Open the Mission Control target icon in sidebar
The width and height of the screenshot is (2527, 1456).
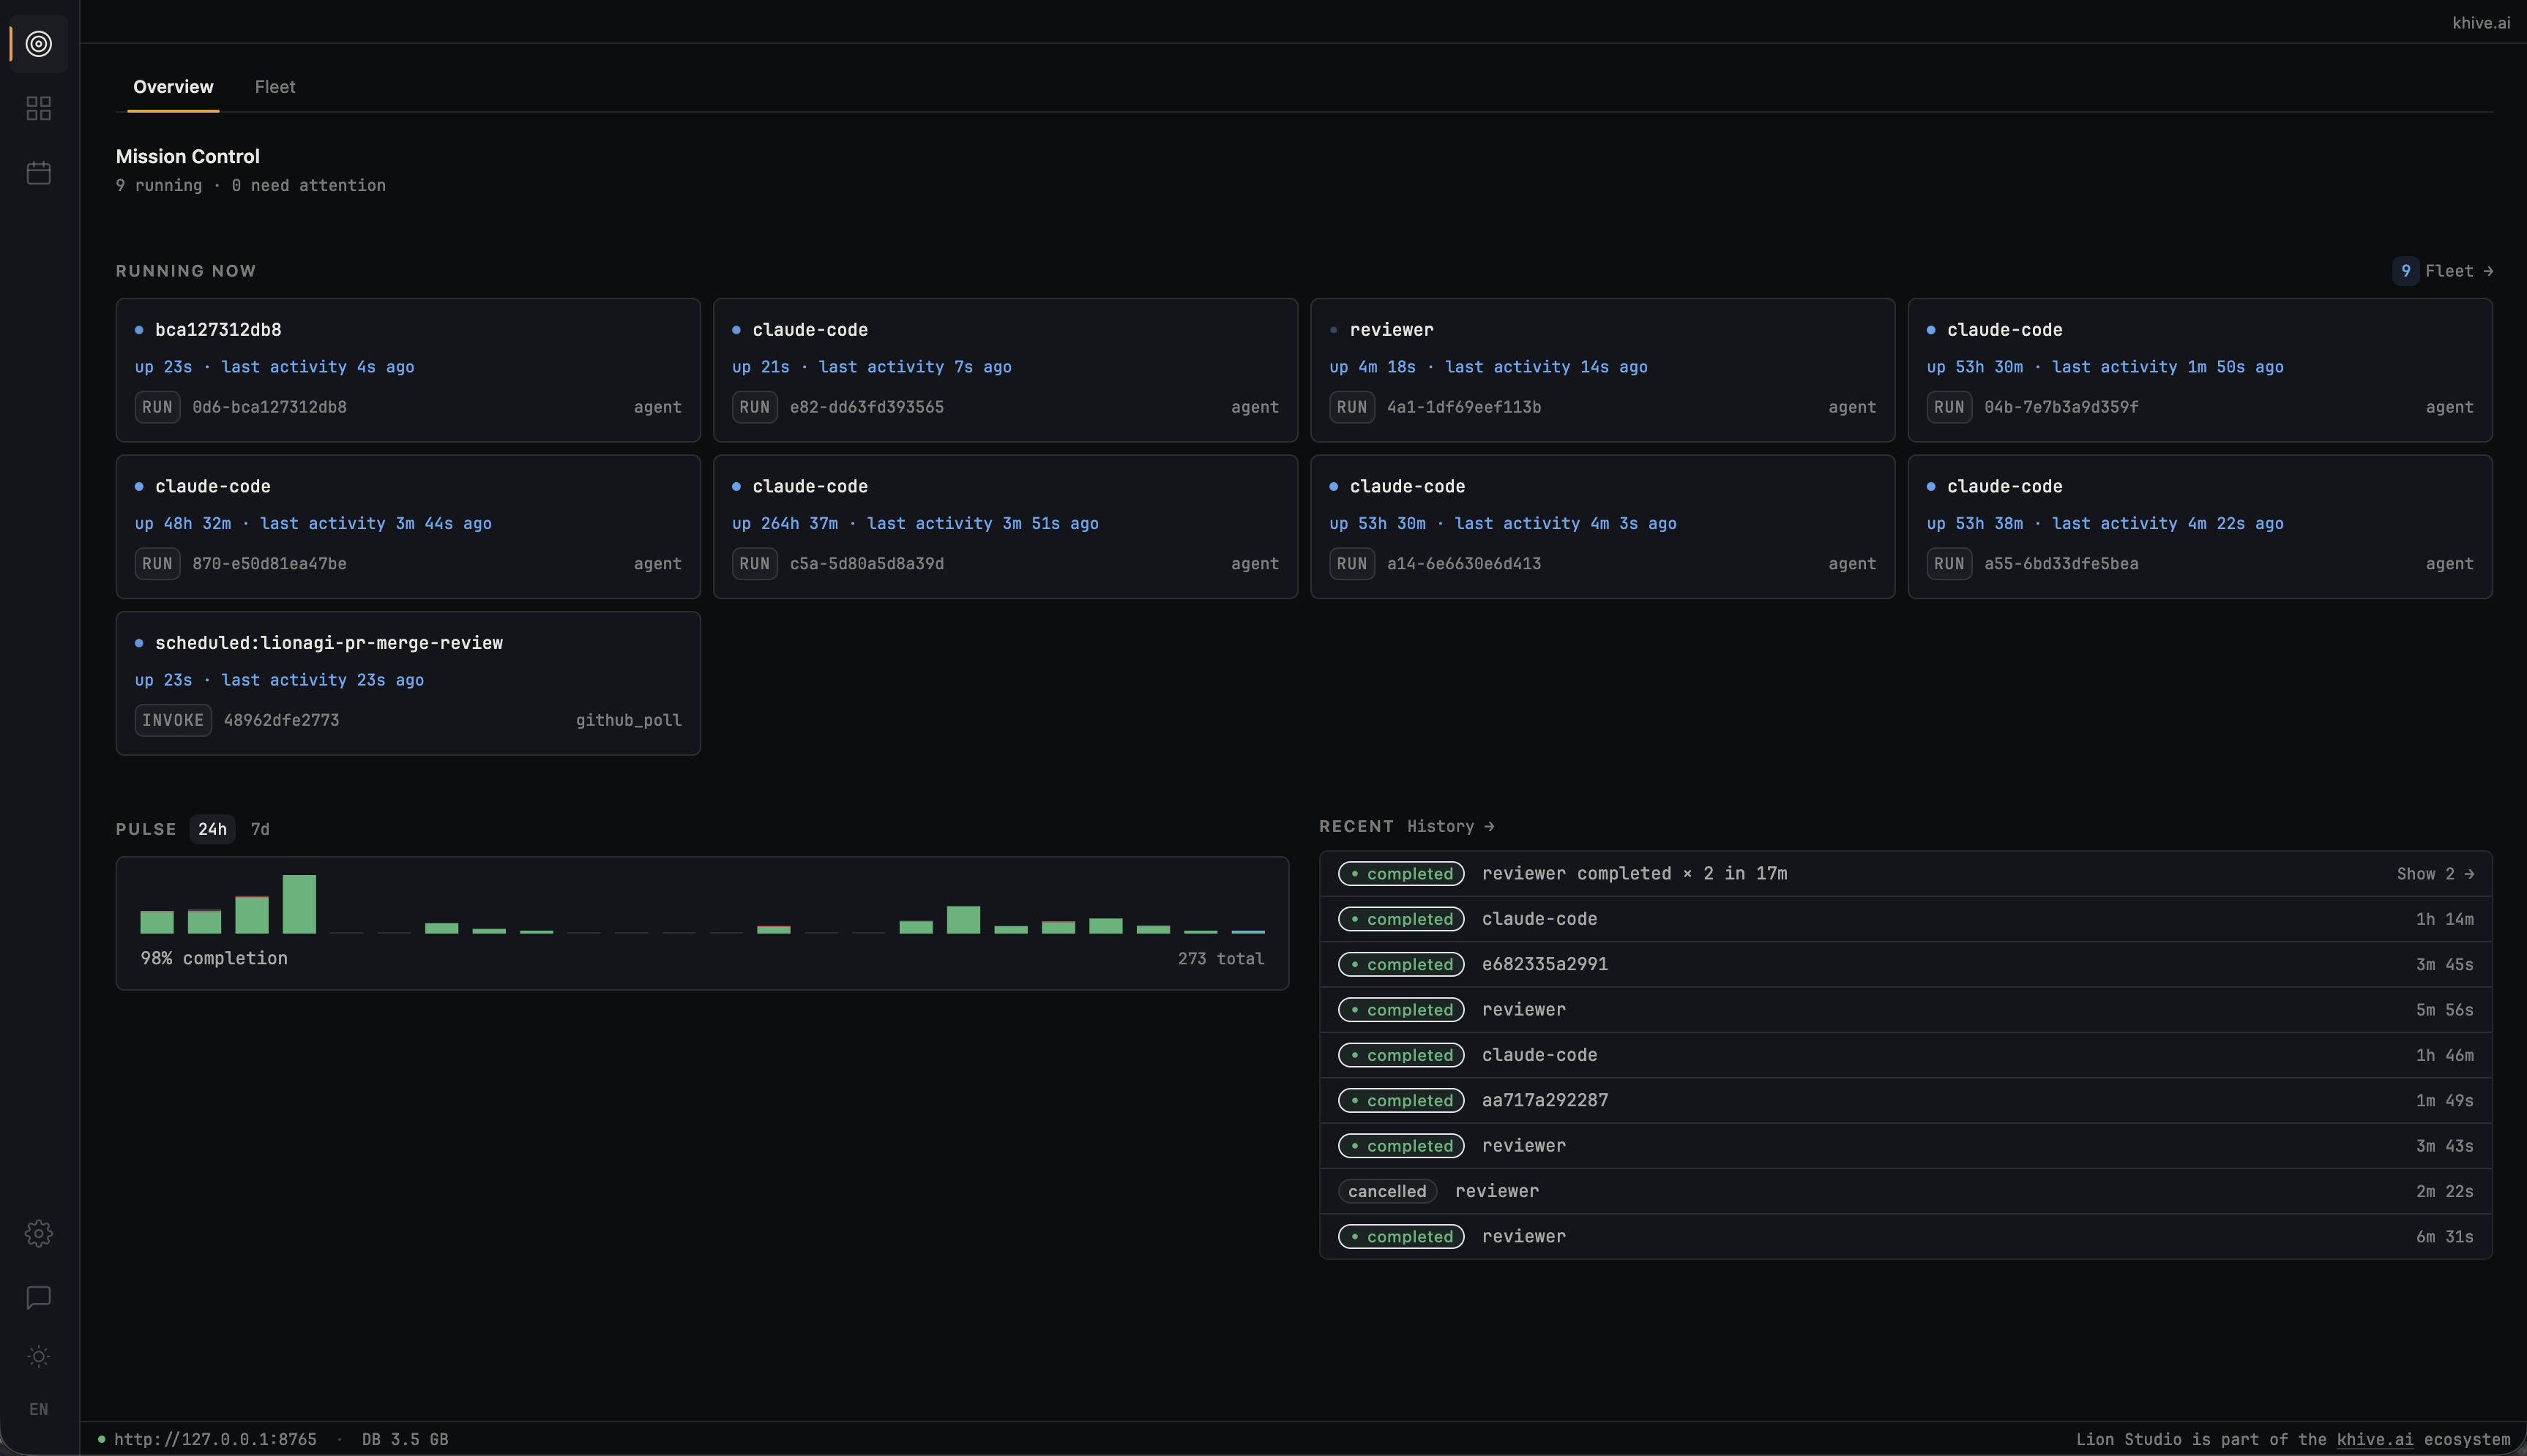[x=39, y=44]
